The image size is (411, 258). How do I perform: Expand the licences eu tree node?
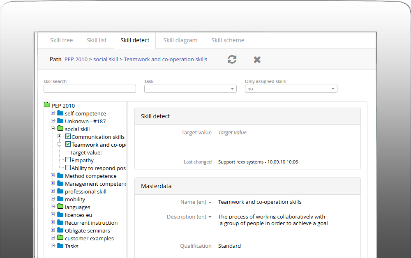click(x=53, y=214)
